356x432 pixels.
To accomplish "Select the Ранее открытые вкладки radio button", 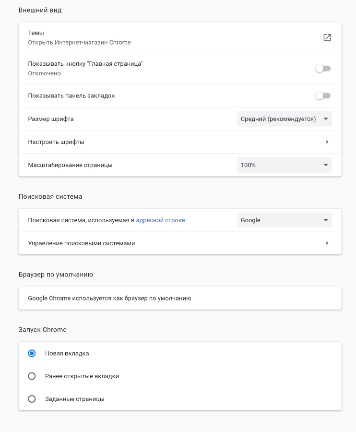I will [32, 376].
